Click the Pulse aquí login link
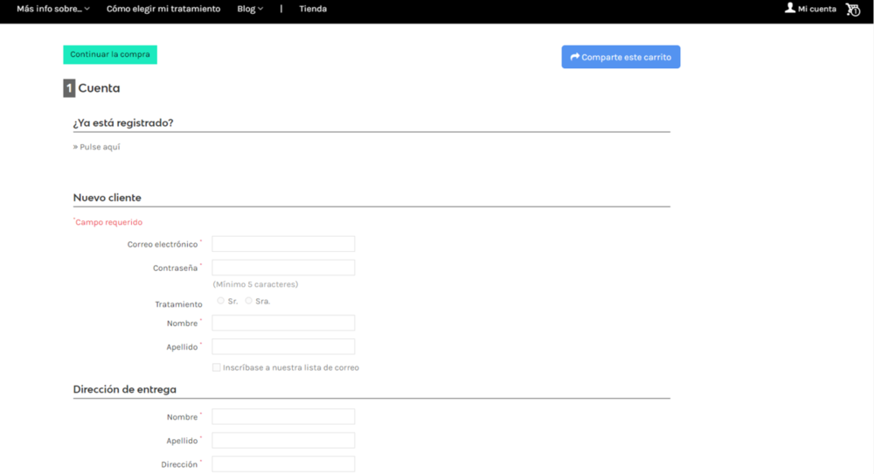Image resolution: width=874 pixels, height=474 pixels. pyautogui.click(x=100, y=147)
